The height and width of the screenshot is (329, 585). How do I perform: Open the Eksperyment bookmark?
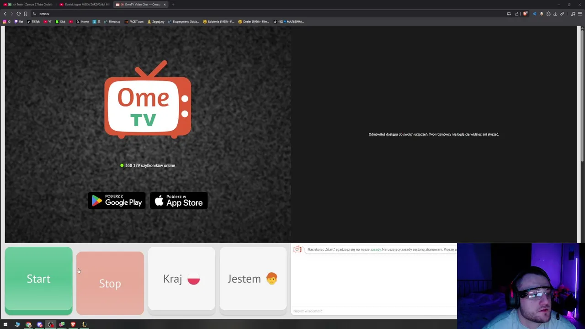tap(184, 21)
